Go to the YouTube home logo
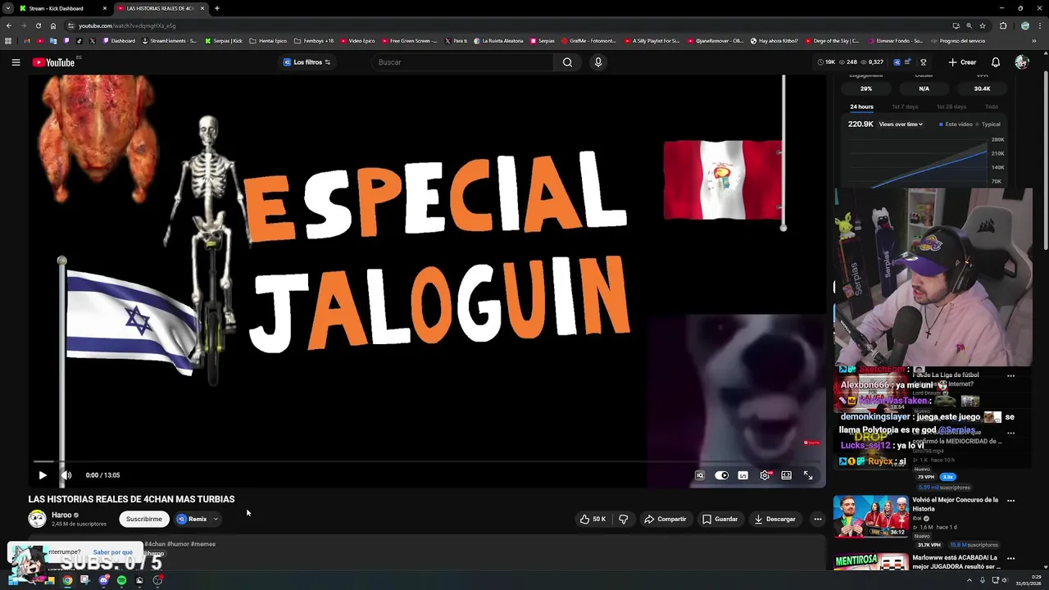1049x590 pixels. [x=53, y=62]
